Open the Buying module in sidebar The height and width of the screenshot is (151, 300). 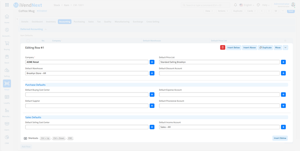pyautogui.click(x=7, y=44)
